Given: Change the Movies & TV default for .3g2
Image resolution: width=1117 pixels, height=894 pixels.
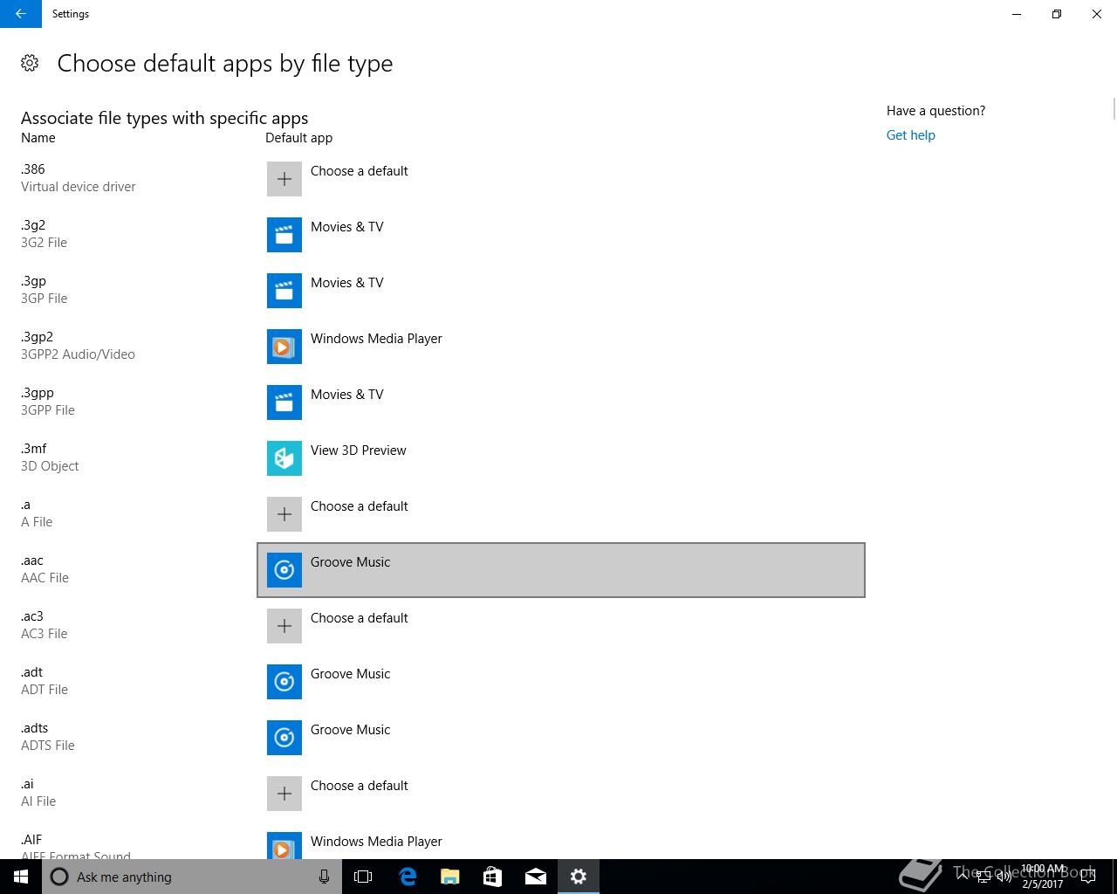Looking at the screenshot, I should [x=561, y=235].
